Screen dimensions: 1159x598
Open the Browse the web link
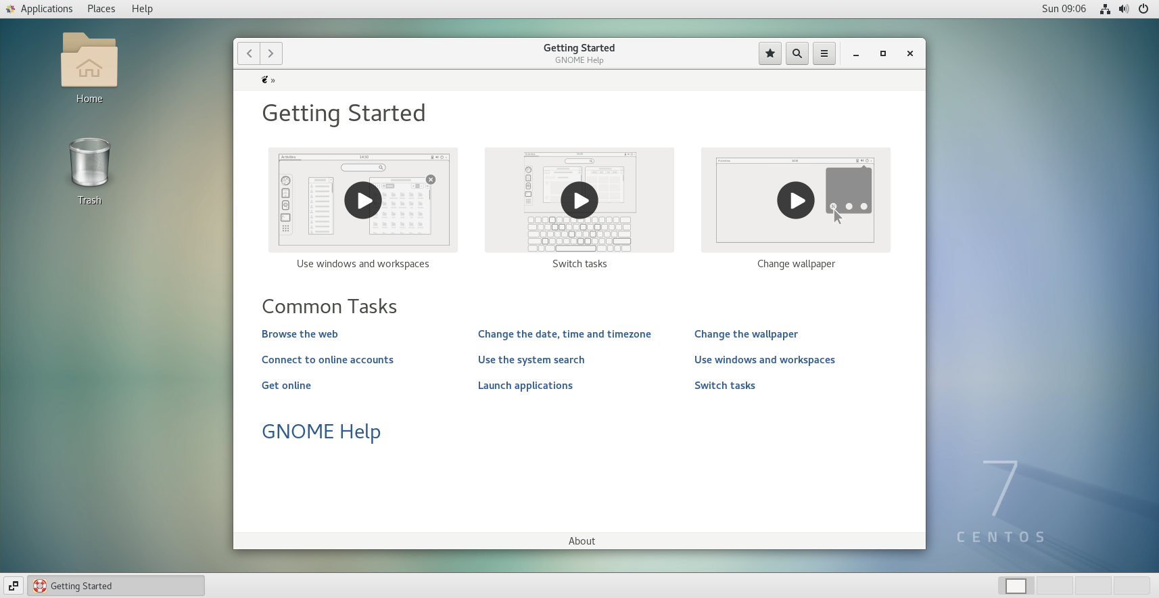[300, 334]
